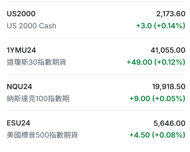Select the 19,918.50 price value

[169, 87]
